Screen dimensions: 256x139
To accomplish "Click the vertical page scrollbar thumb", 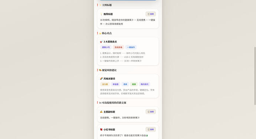I will (x=255, y=76).
